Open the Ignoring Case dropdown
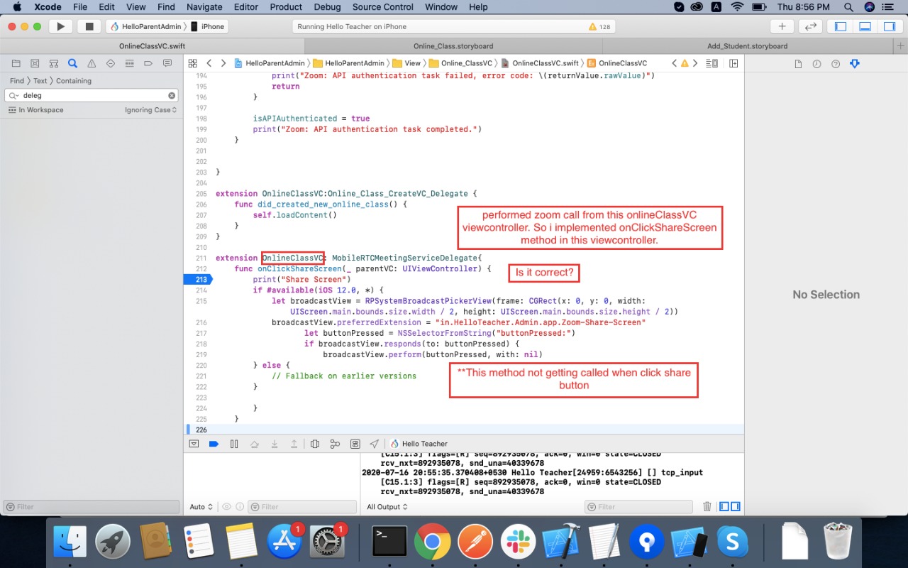908x568 pixels. coord(151,110)
